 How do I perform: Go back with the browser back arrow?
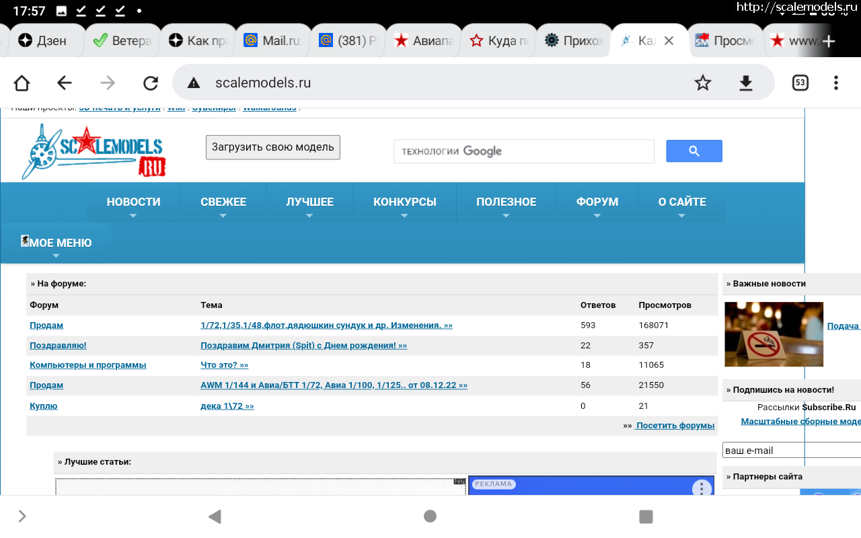pos(65,83)
